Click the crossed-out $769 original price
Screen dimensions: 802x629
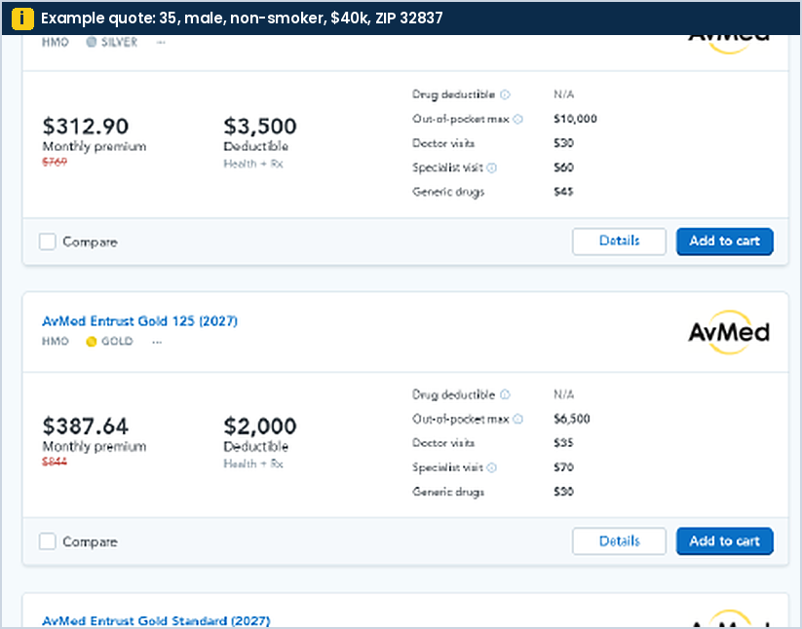click(x=55, y=162)
